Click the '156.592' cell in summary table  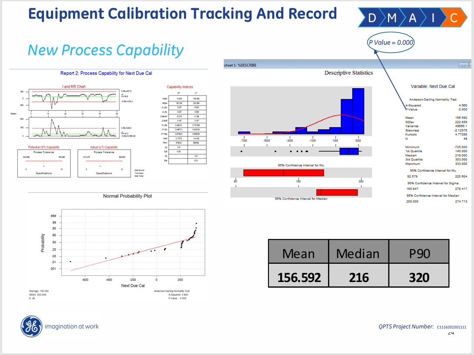298,275
